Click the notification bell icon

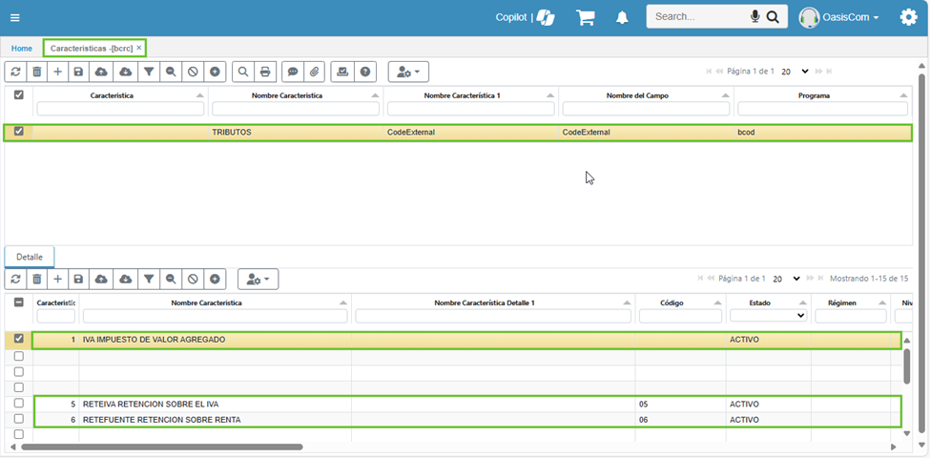click(x=622, y=17)
